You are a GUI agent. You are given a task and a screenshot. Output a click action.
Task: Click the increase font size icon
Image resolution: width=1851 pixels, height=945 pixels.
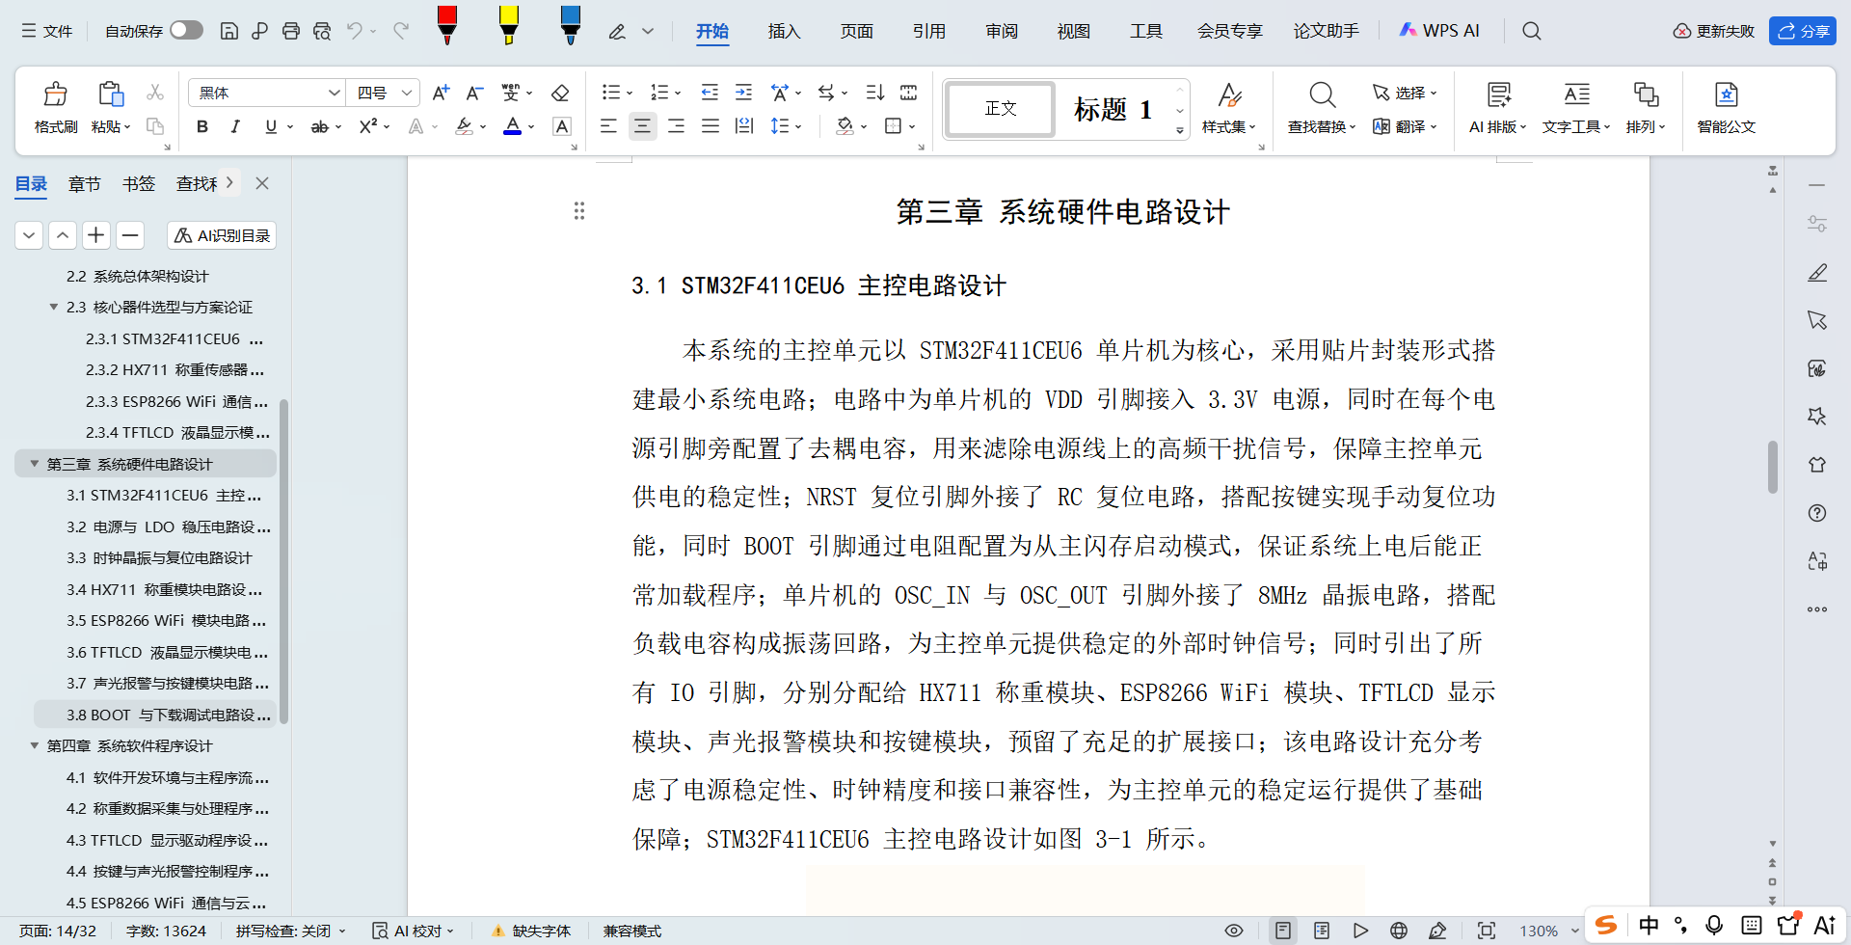coord(441,93)
